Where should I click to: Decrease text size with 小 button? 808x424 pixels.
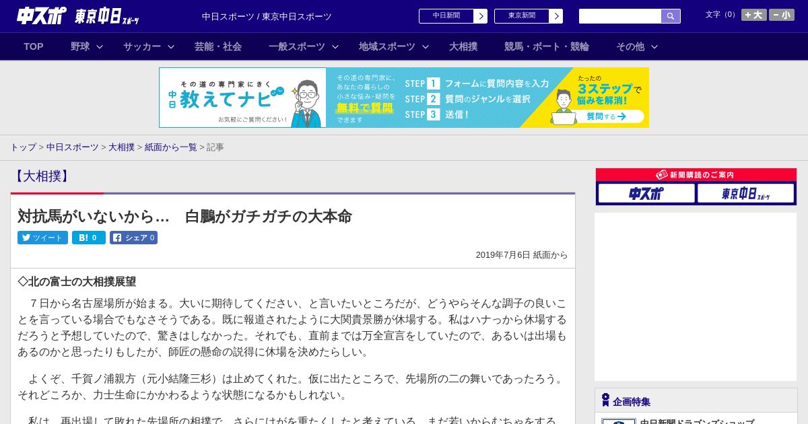pyautogui.click(x=782, y=15)
